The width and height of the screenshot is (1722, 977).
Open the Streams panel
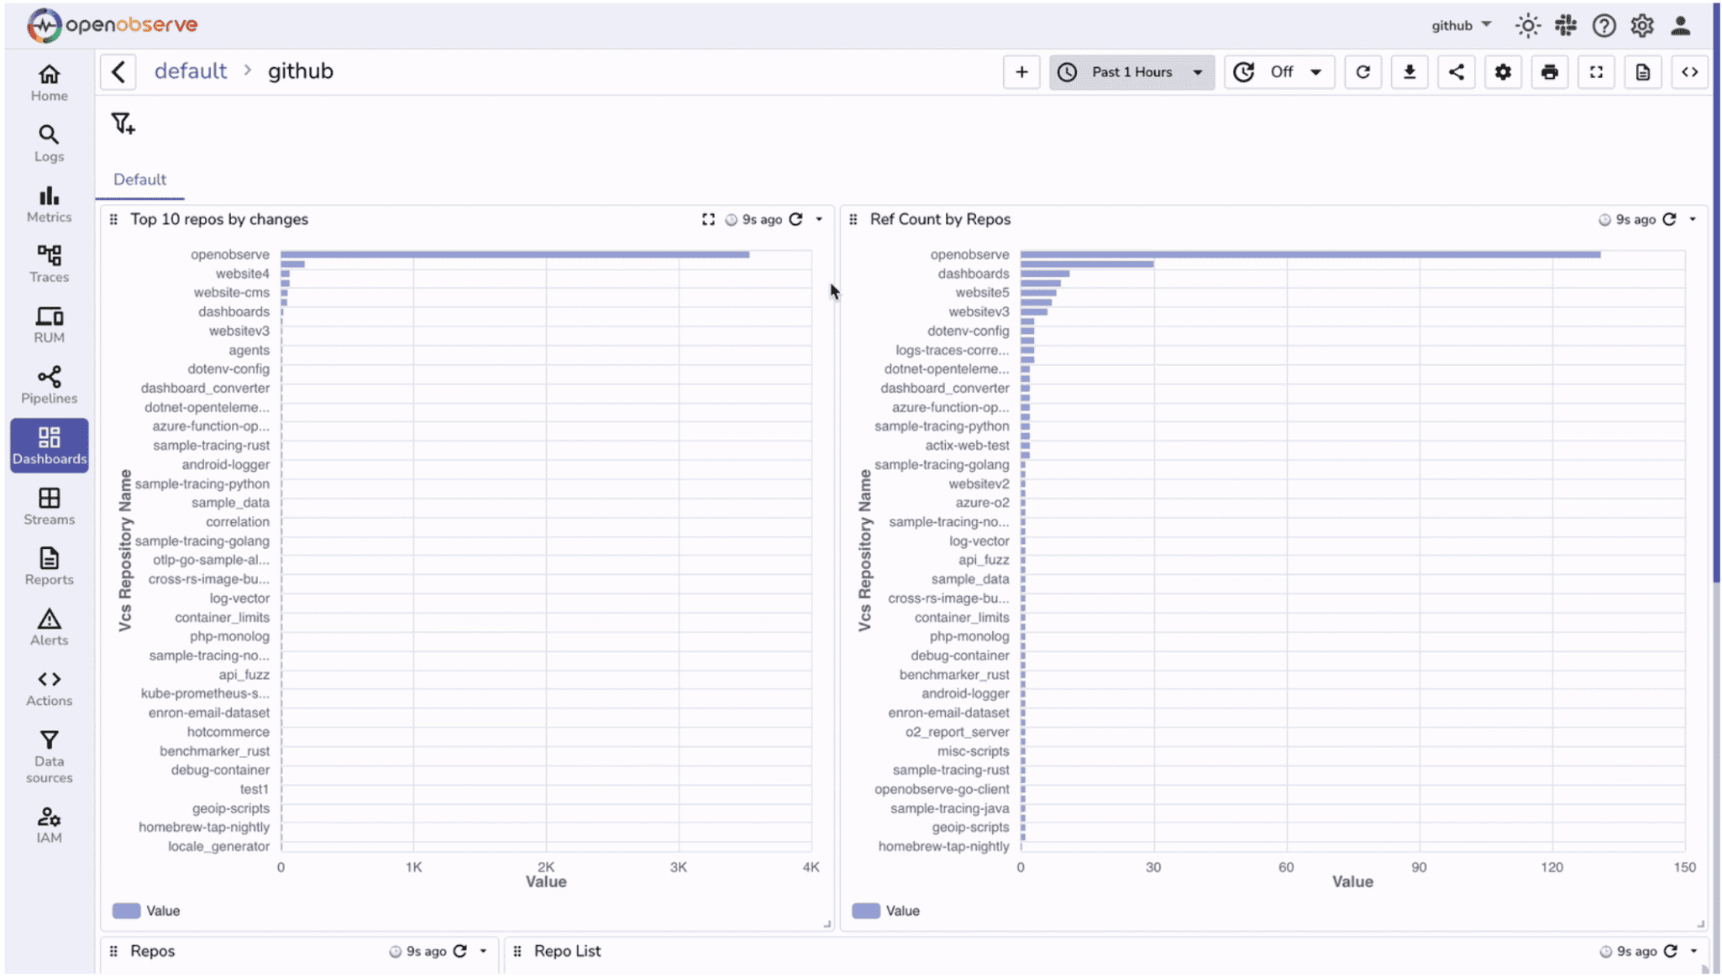pyautogui.click(x=48, y=505)
